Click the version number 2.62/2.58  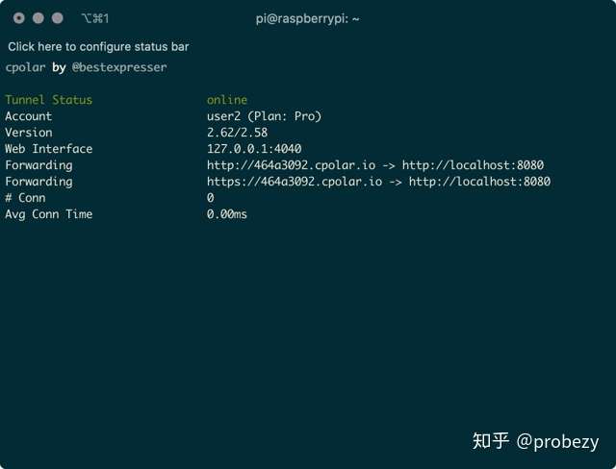238,133
